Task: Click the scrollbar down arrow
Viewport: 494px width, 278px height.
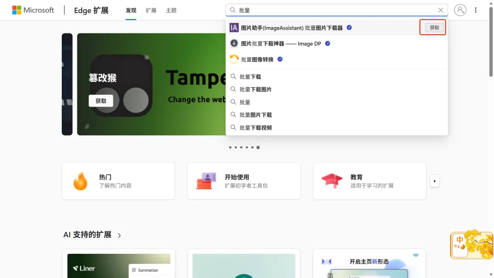Action: coord(491,275)
